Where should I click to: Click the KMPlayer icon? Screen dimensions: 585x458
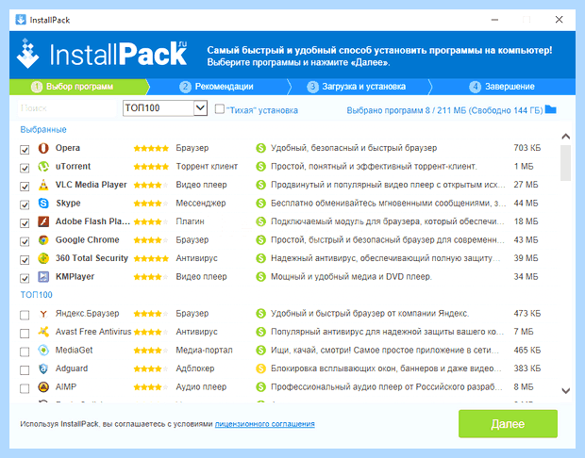point(43,276)
